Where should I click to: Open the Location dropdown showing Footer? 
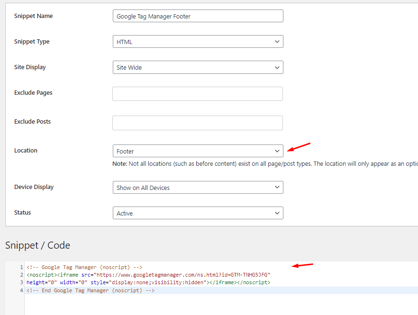[198, 151]
